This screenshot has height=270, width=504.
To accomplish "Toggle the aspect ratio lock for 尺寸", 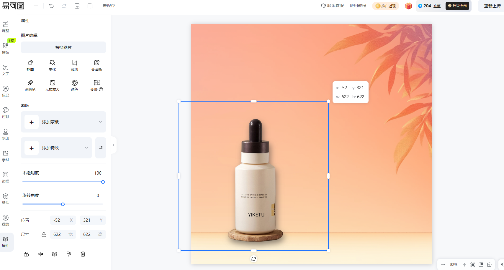I will pyautogui.click(x=44, y=235).
